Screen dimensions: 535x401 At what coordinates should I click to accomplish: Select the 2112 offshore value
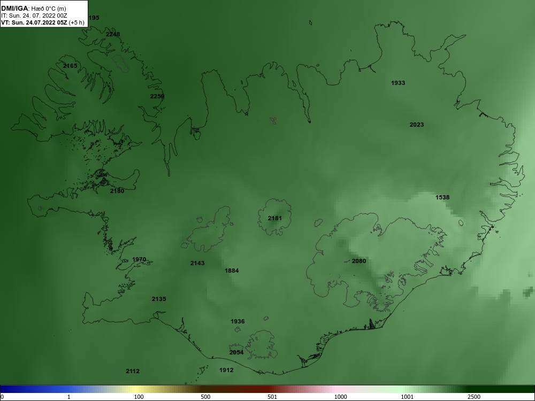tap(133, 371)
